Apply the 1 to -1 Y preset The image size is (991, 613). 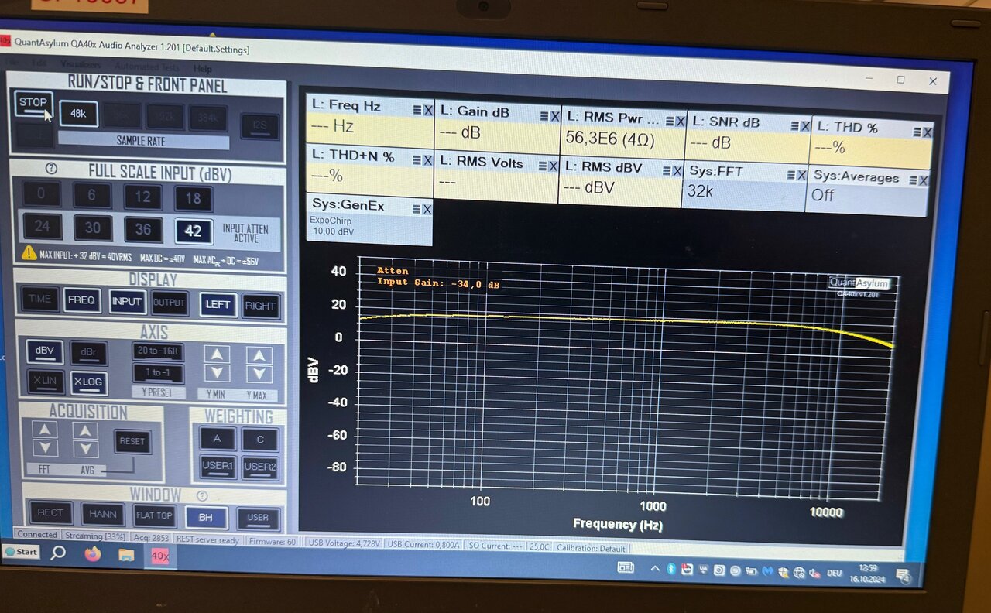[x=158, y=374]
